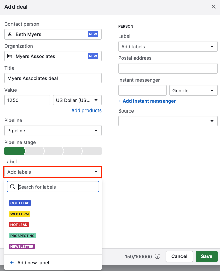
Task: Select the HOT LEAD label swatch
Action: coord(19,225)
